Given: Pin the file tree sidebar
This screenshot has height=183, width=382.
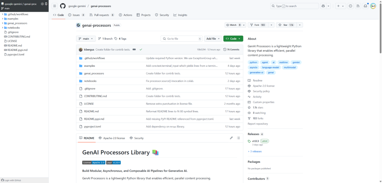Looking at the screenshot, I should click(46, 4).
